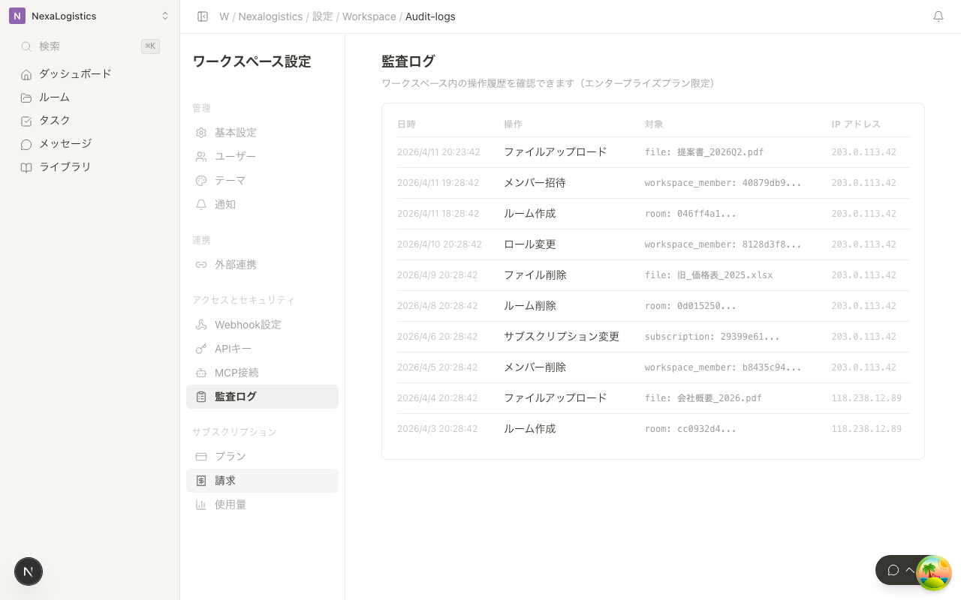Open ユーザー settings page
Viewport: 961px width, 600px height.
(262, 157)
